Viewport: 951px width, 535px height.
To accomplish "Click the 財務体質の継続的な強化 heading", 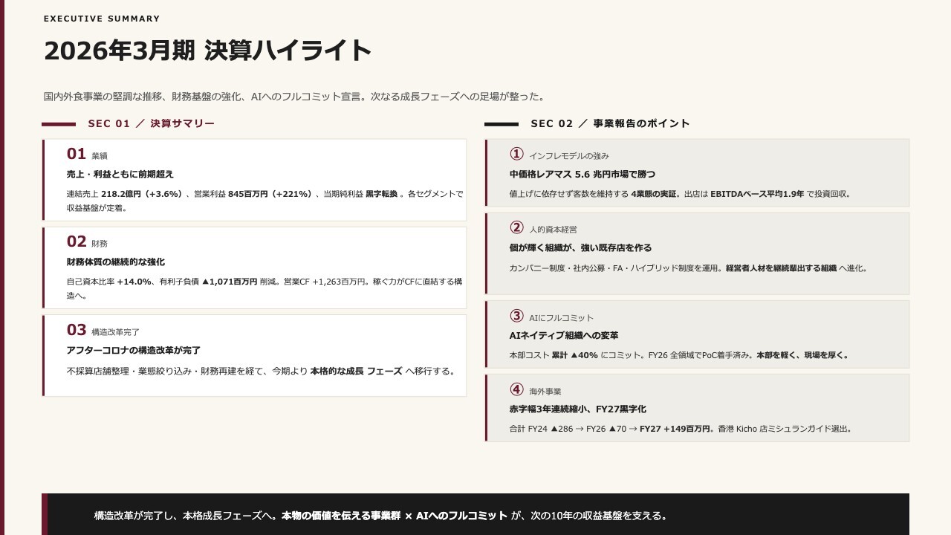I will coord(116,262).
